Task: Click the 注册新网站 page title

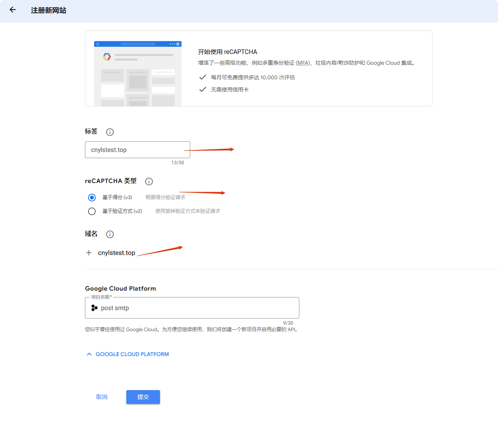Action: (x=49, y=10)
